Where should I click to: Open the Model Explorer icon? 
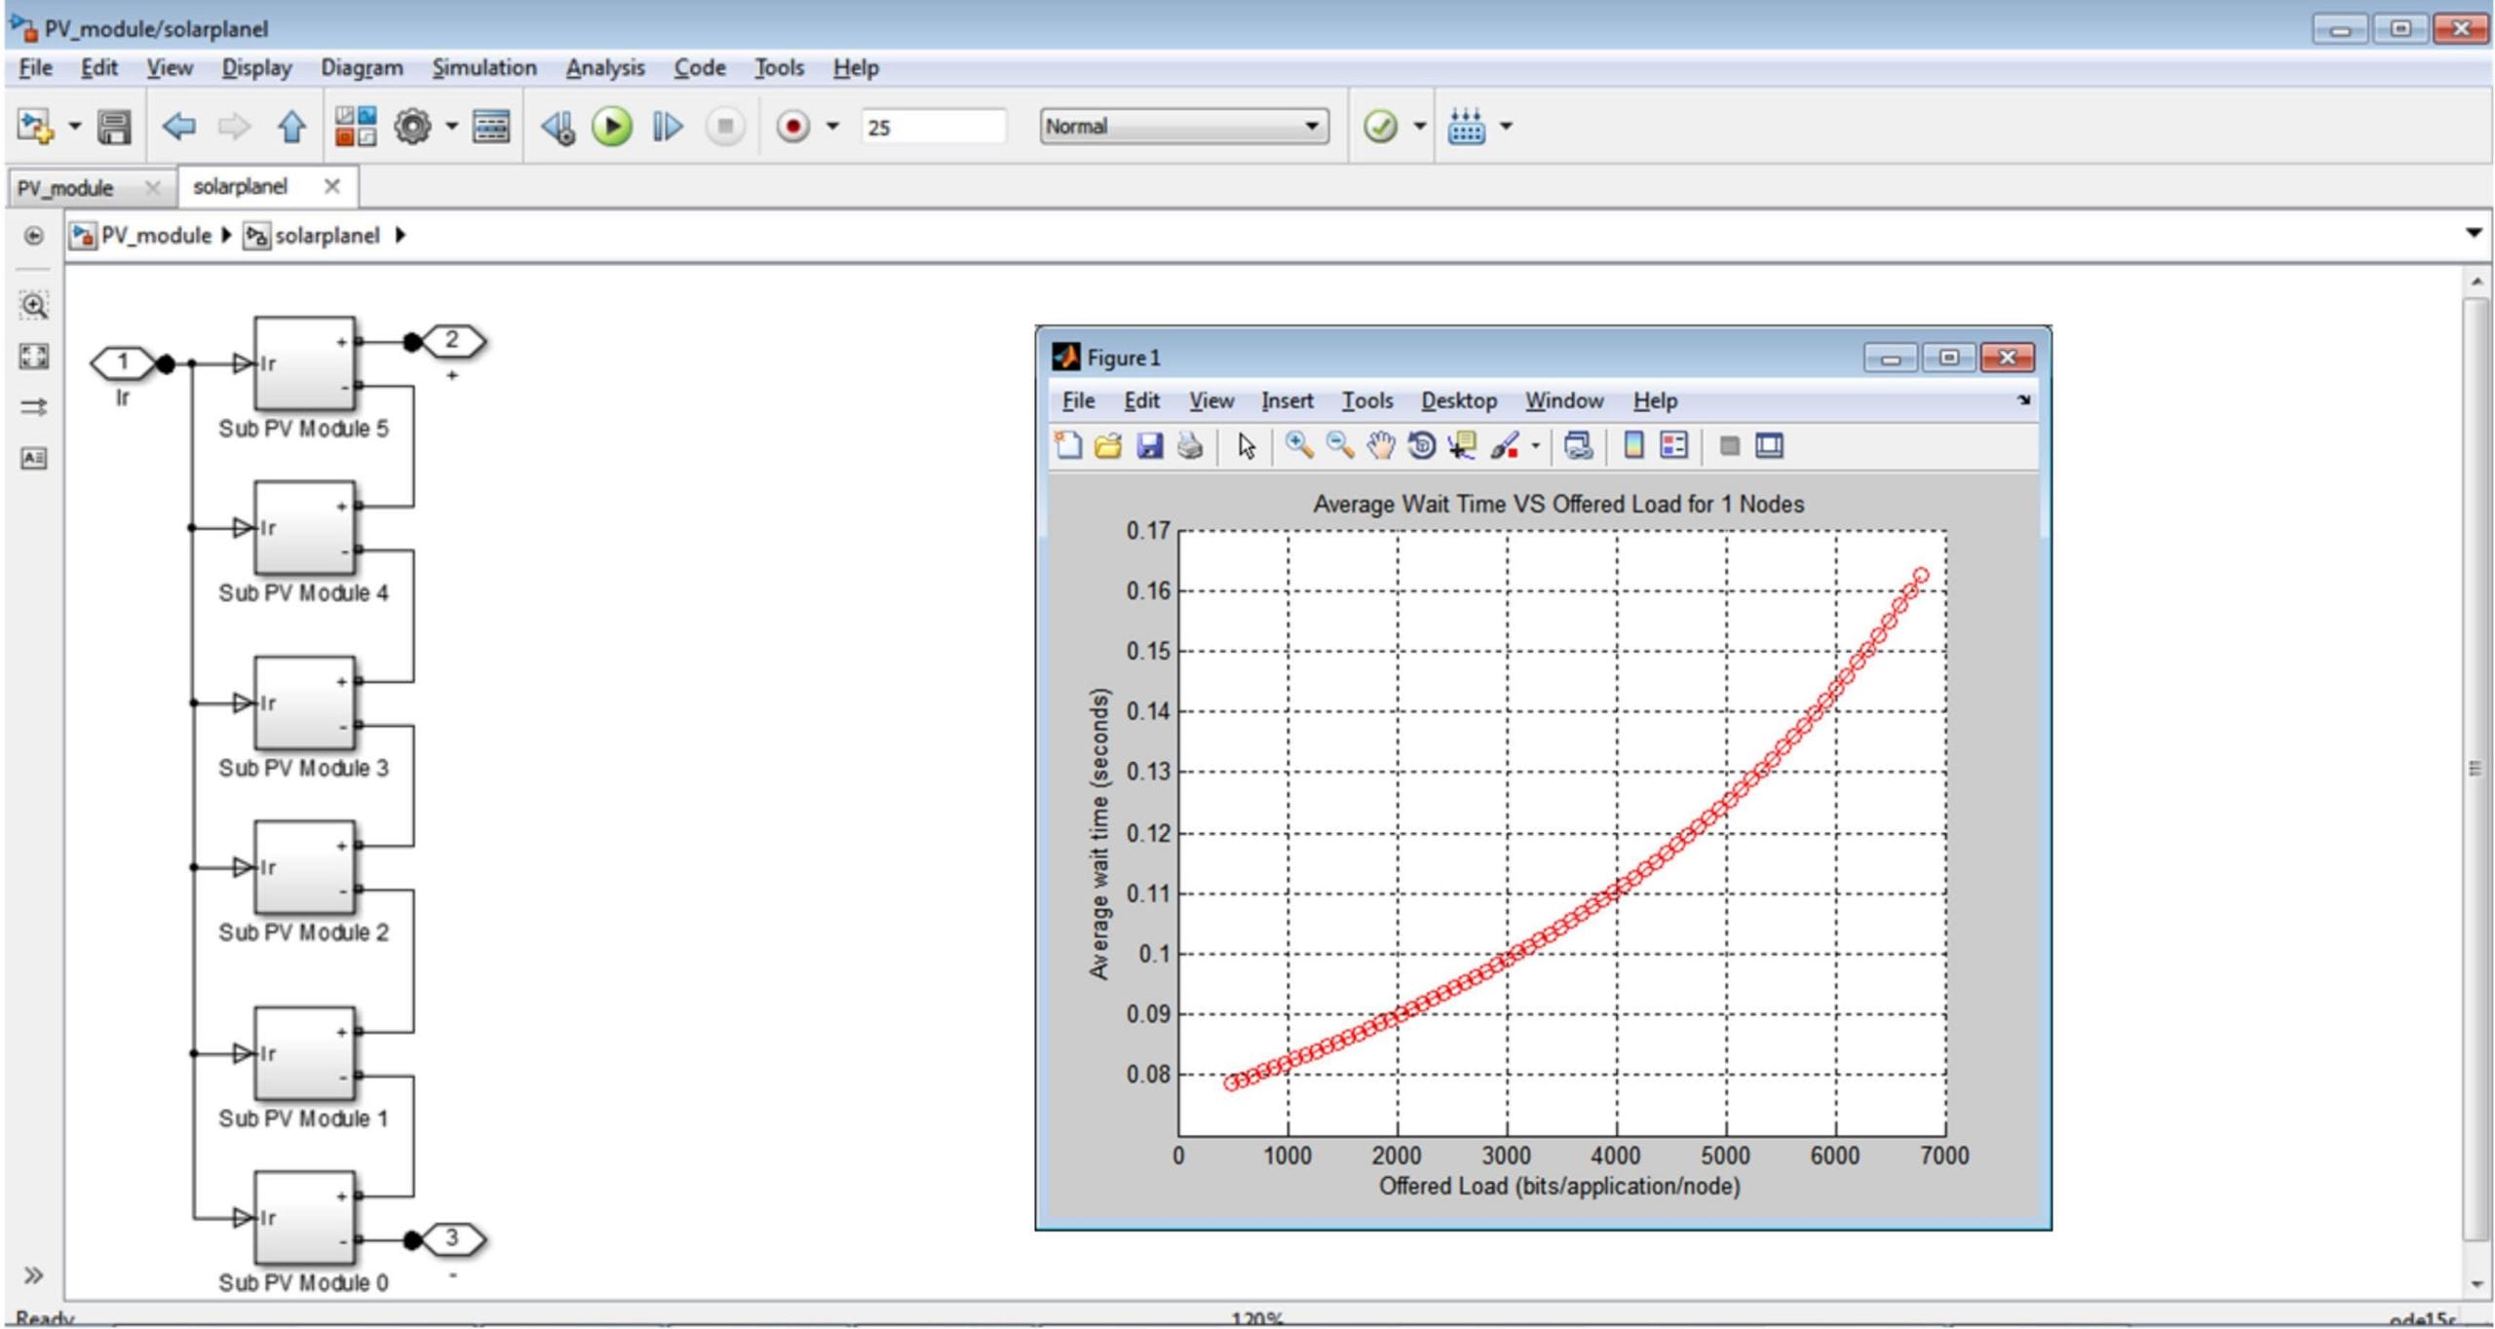(491, 127)
